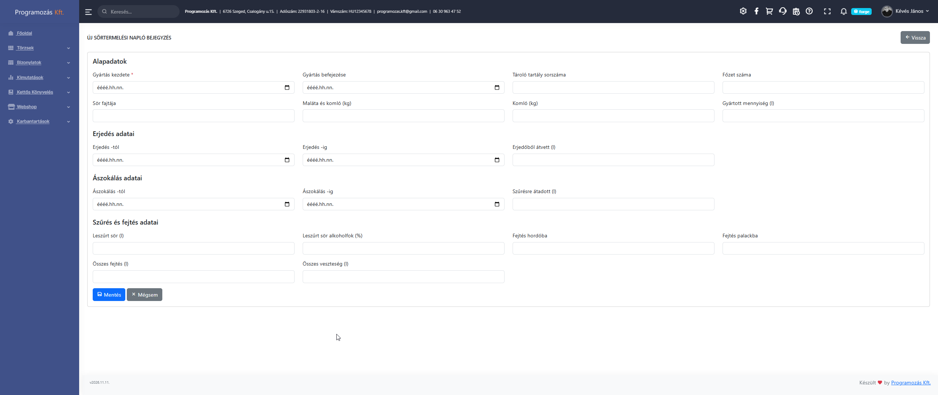The height and width of the screenshot is (395, 938).
Task: Toggle the sidebar hamburger menu
Action: coord(88,12)
